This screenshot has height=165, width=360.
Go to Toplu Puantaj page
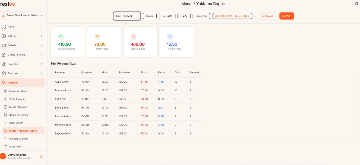point(24,99)
